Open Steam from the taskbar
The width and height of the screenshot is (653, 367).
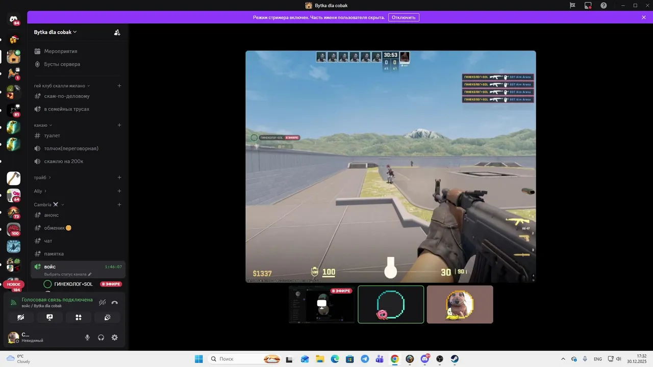[x=455, y=359]
